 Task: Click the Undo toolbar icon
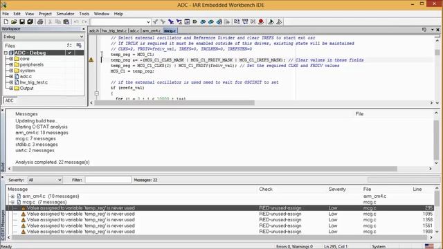coord(76,21)
